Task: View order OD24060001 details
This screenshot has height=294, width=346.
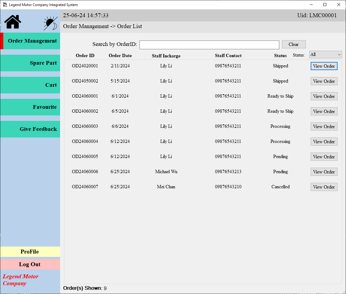Action: click(324, 96)
